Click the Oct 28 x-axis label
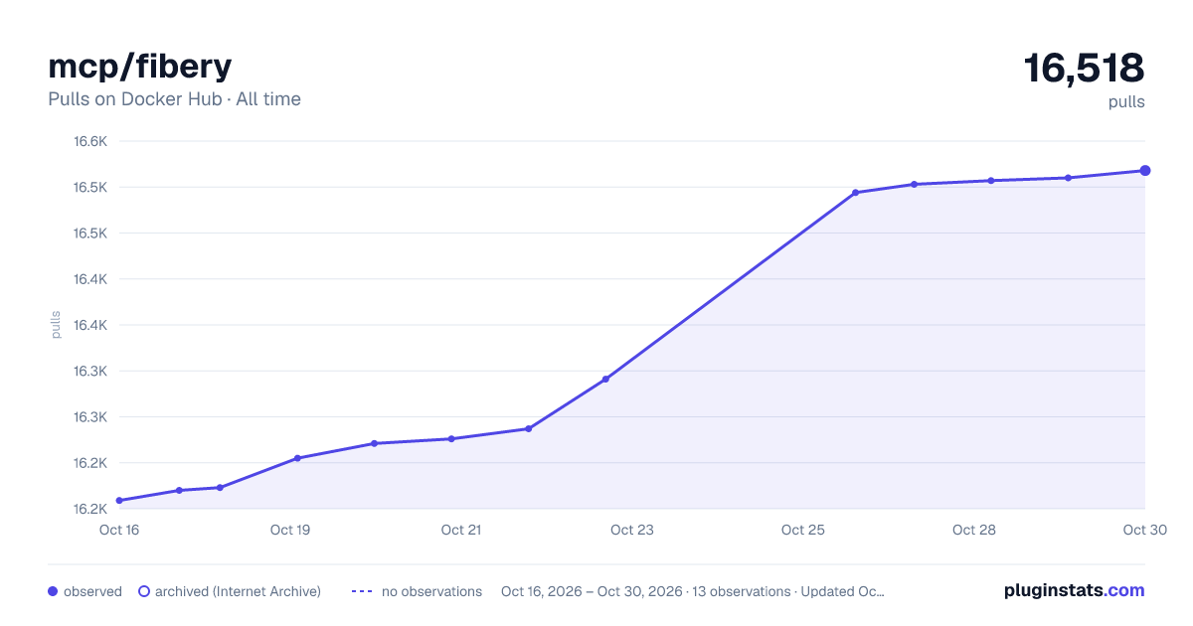This screenshot has width=1193, height=626. 974,530
